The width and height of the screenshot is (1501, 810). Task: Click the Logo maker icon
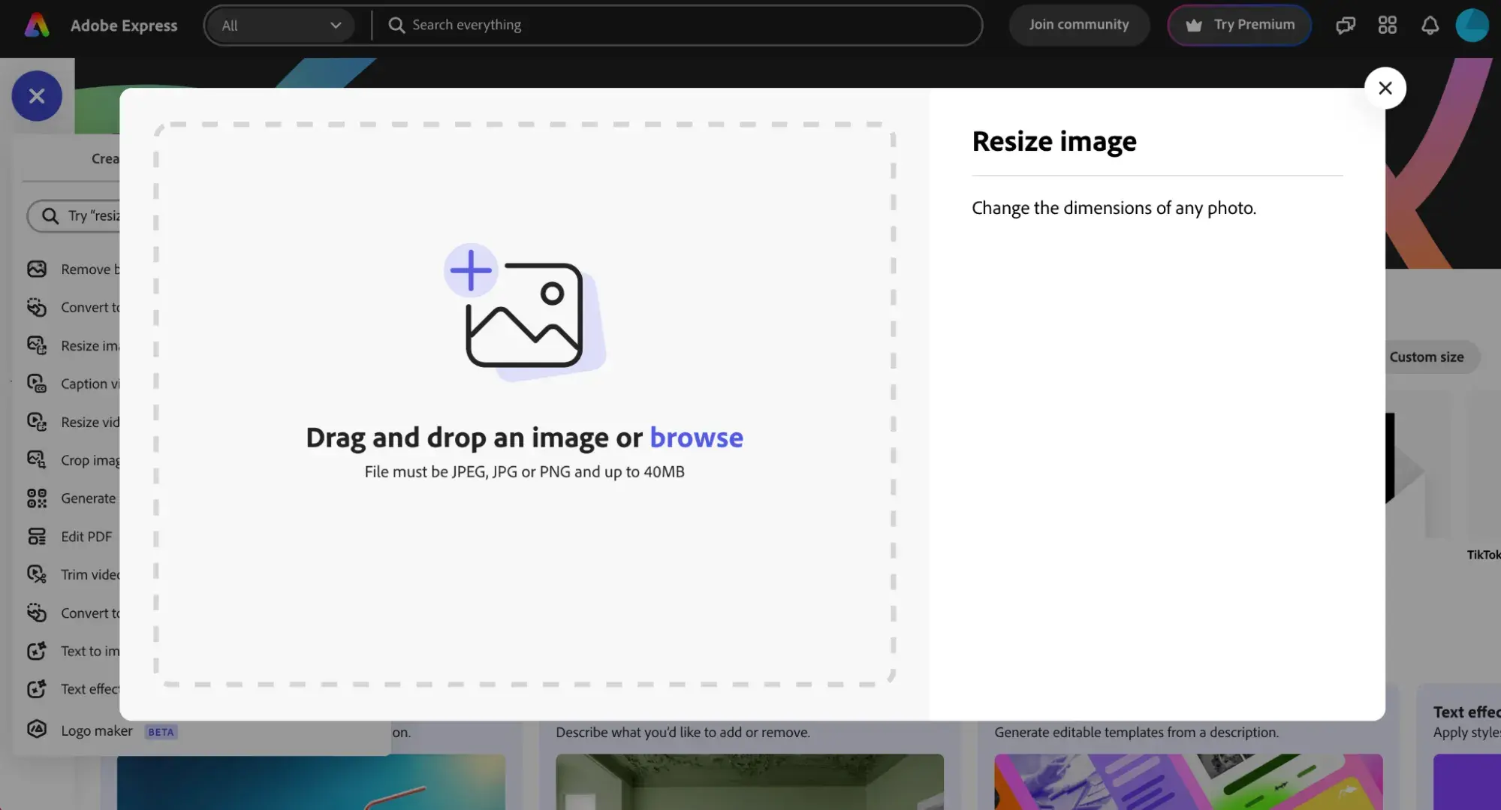click(37, 730)
